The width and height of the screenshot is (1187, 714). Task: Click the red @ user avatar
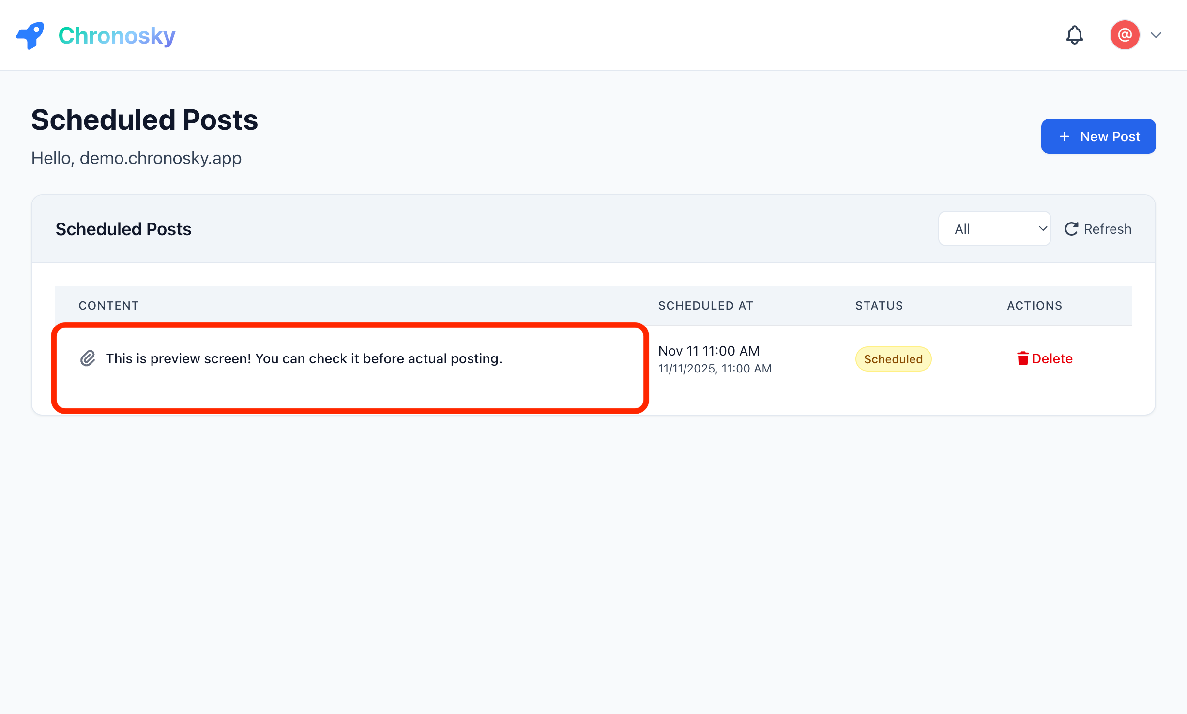1125,35
